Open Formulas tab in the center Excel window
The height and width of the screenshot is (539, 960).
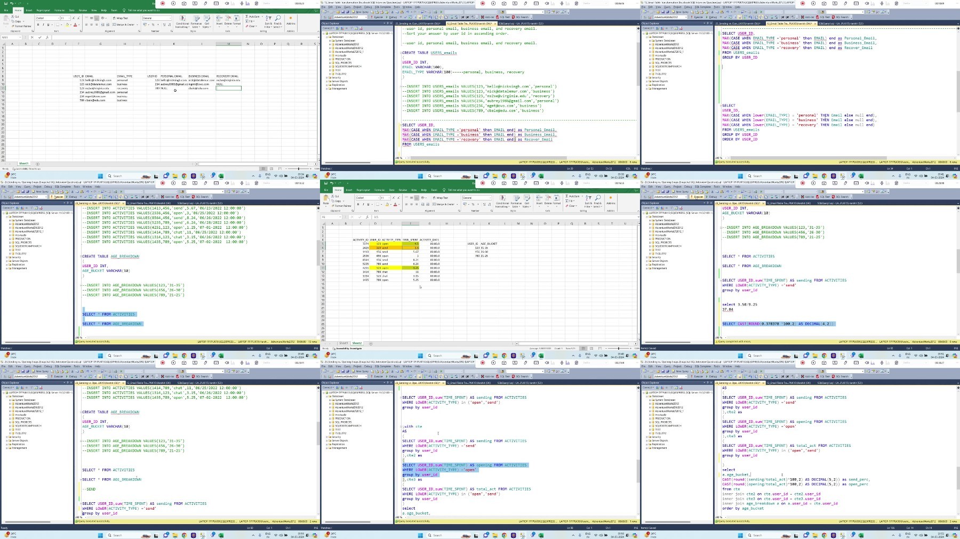(x=379, y=190)
